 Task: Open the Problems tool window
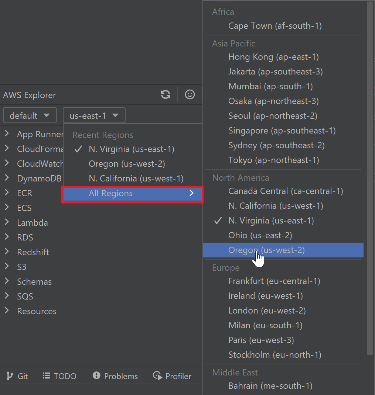(x=115, y=376)
